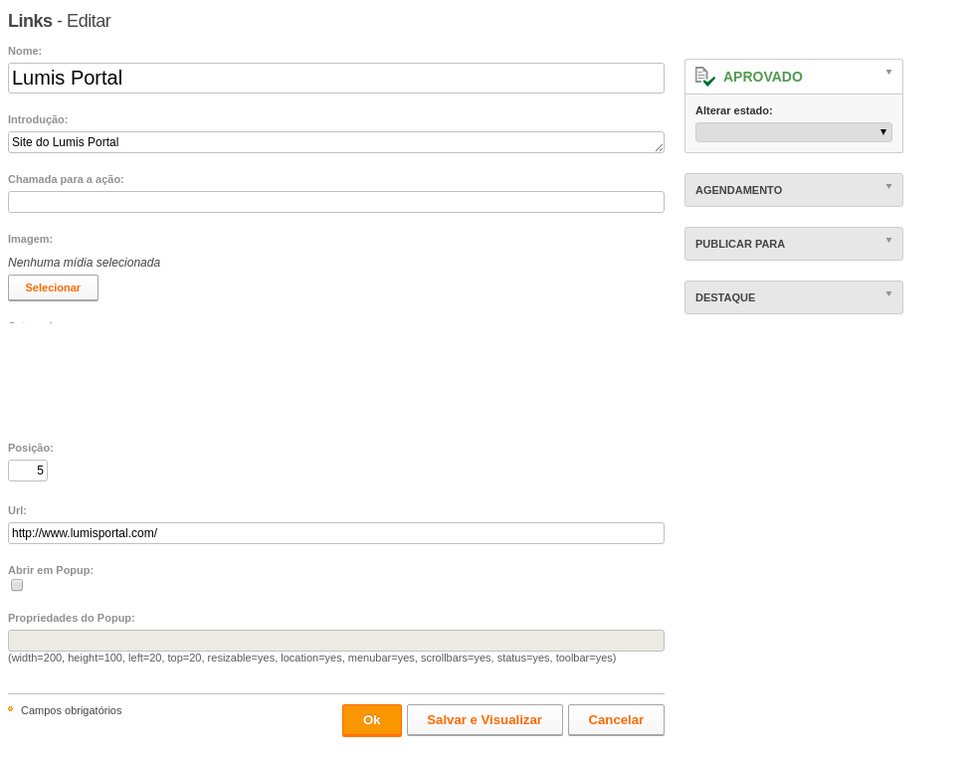
Task: Click the Ok button
Action: (x=372, y=720)
